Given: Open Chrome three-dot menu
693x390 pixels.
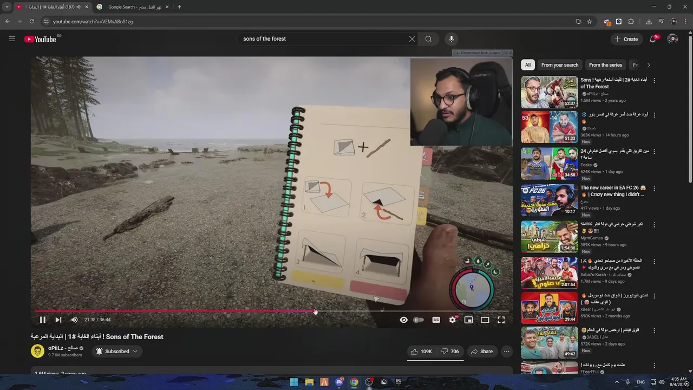Looking at the screenshot, I should 686,22.
